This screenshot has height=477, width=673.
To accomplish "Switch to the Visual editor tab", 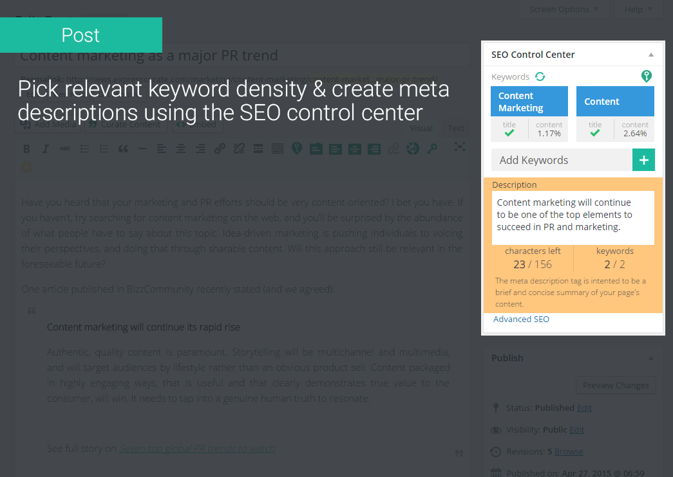I will click(x=421, y=128).
